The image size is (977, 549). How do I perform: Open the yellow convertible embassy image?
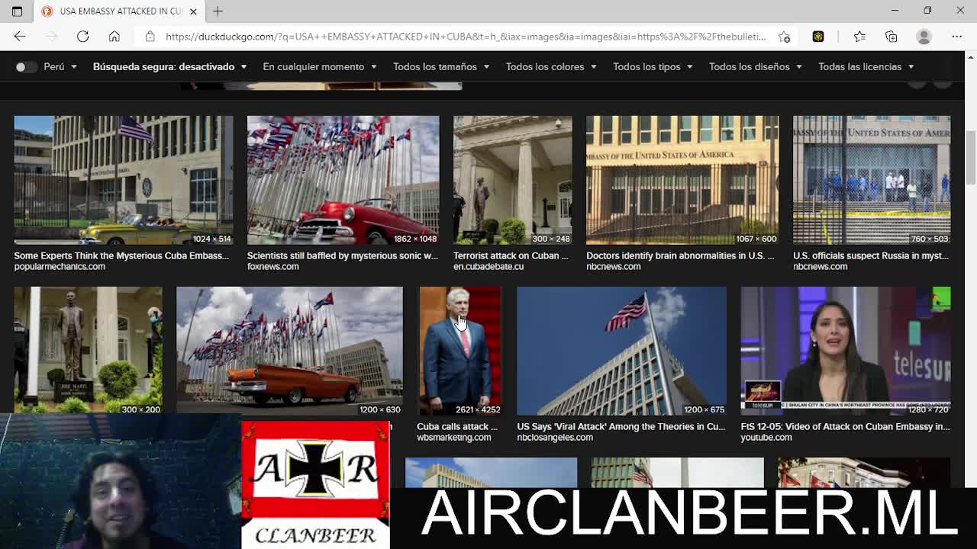click(x=124, y=180)
